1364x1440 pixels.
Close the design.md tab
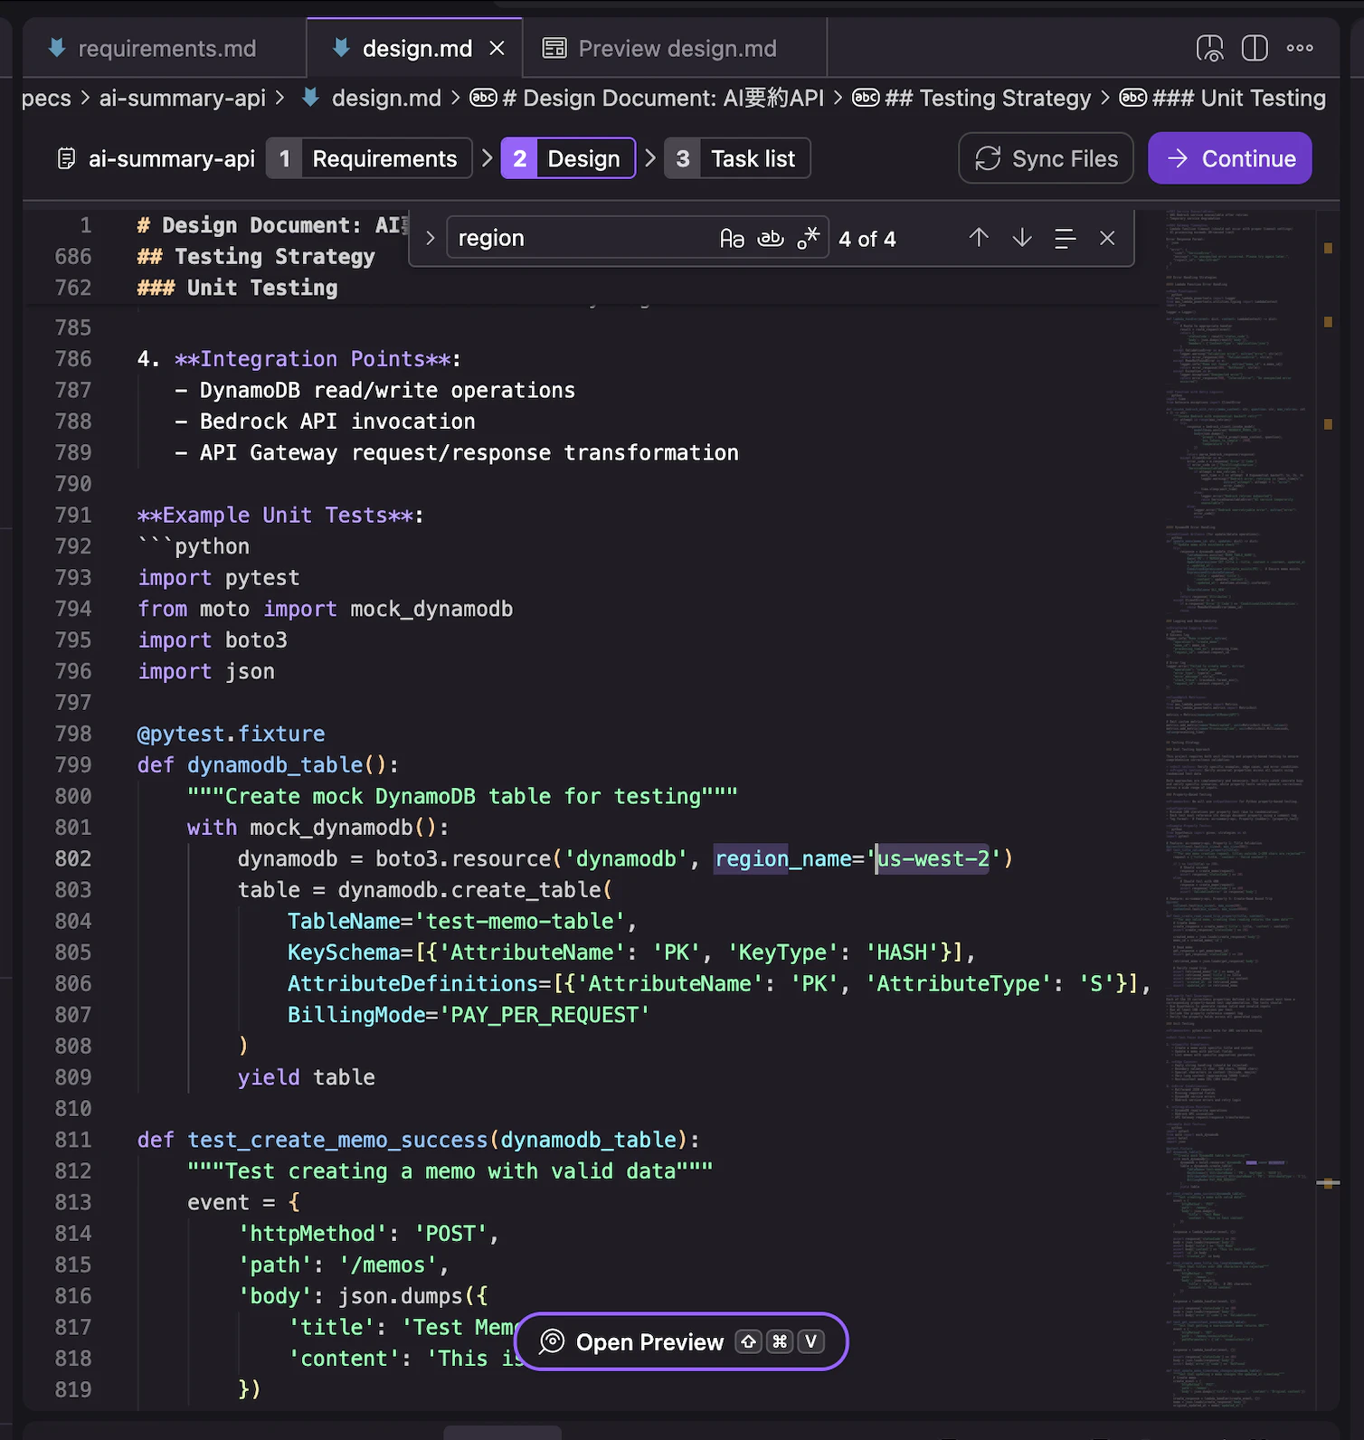pyautogui.click(x=497, y=48)
